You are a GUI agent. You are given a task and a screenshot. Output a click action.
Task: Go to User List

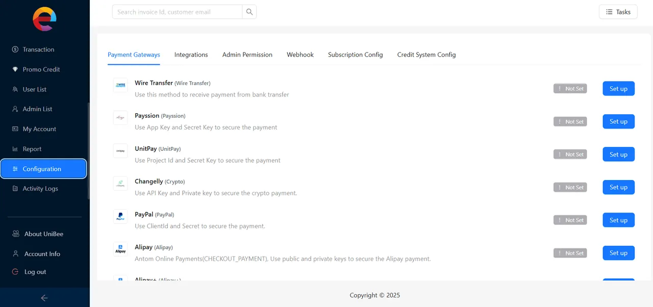(x=43, y=89)
